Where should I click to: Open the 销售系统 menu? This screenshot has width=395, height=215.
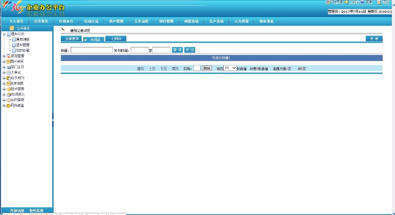191,21
